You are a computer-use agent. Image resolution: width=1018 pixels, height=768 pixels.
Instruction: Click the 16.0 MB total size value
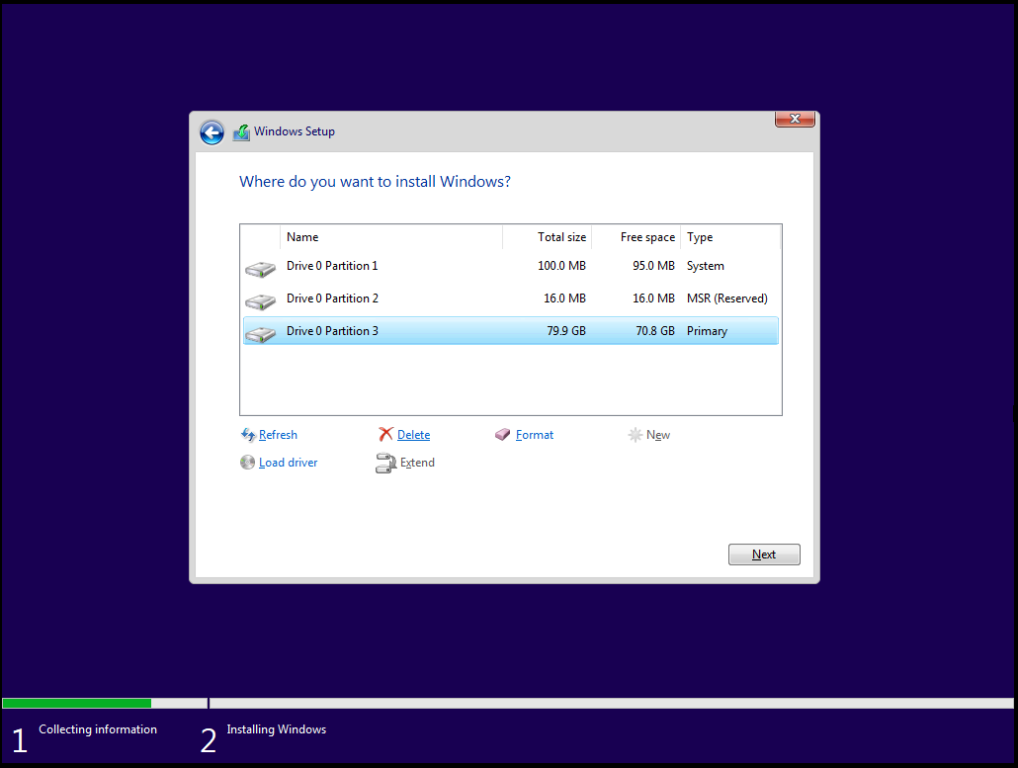pos(564,299)
